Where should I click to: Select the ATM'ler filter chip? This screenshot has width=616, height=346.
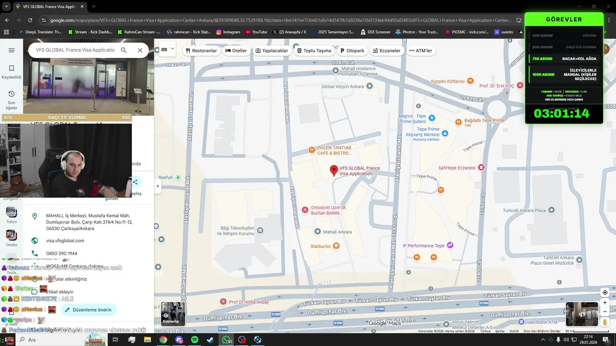coord(421,50)
